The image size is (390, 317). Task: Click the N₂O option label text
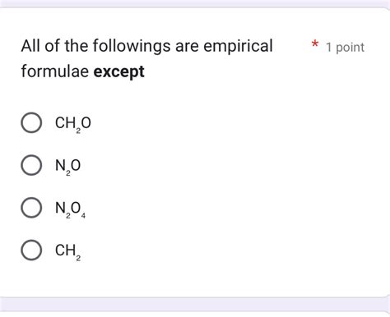coord(67,167)
